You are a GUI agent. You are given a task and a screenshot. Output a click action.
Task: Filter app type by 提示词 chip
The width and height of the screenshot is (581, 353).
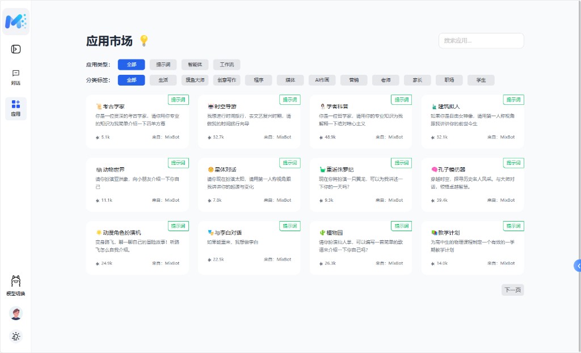(x=163, y=65)
